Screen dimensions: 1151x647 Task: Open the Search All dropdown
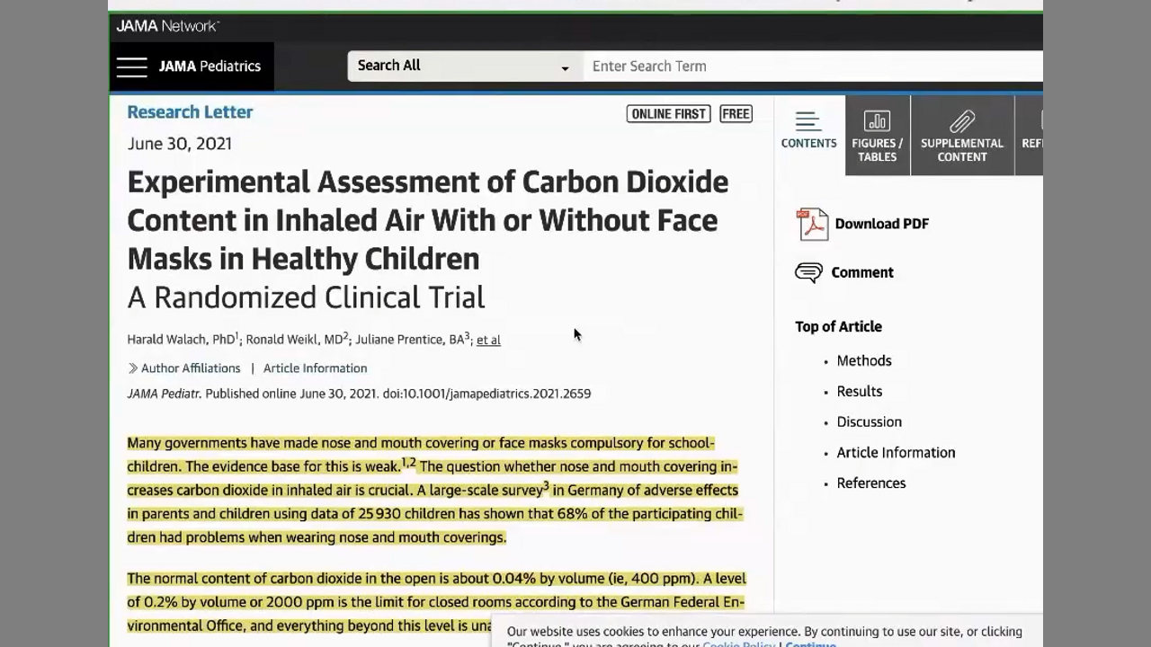point(464,66)
